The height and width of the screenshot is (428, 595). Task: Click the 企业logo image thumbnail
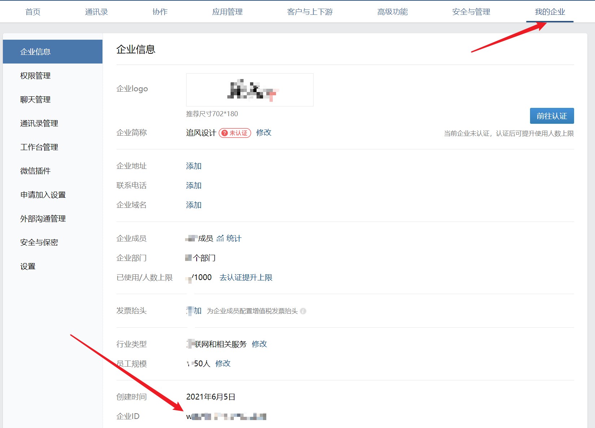point(250,90)
